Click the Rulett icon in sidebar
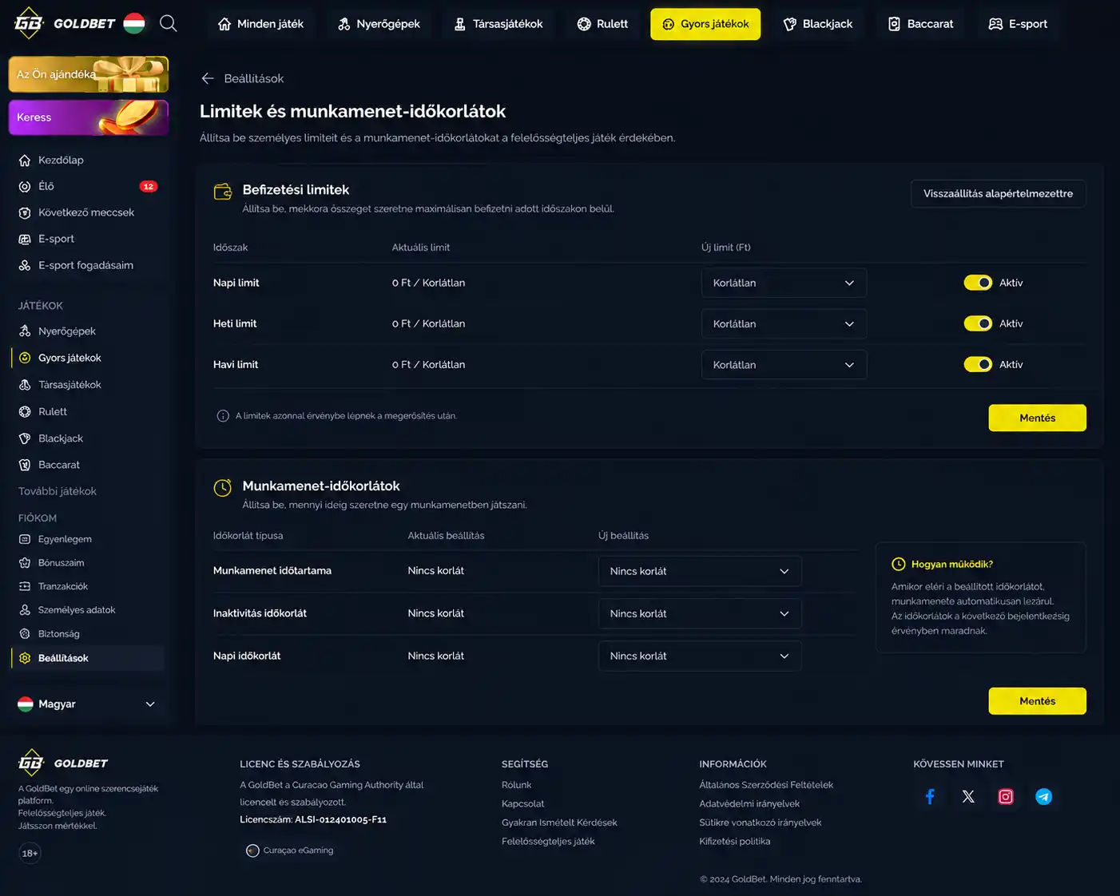Viewport: 1120px width, 896px height. (x=25, y=411)
